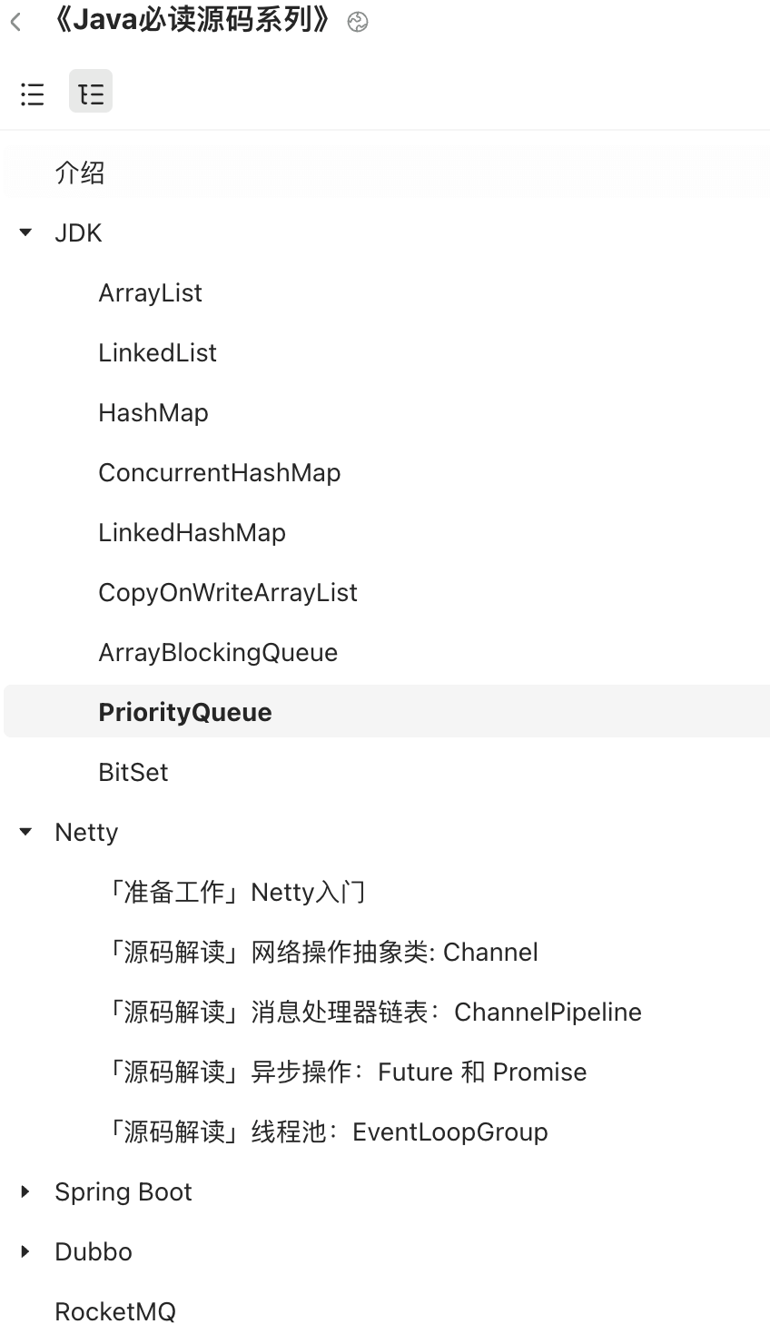770x1344 pixels.
Task: Open the ArrayList article
Action: (x=150, y=292)
